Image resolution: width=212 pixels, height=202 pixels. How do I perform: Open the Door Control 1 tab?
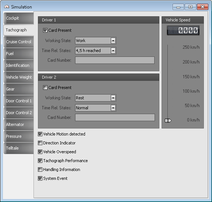[x=19, y=101]
